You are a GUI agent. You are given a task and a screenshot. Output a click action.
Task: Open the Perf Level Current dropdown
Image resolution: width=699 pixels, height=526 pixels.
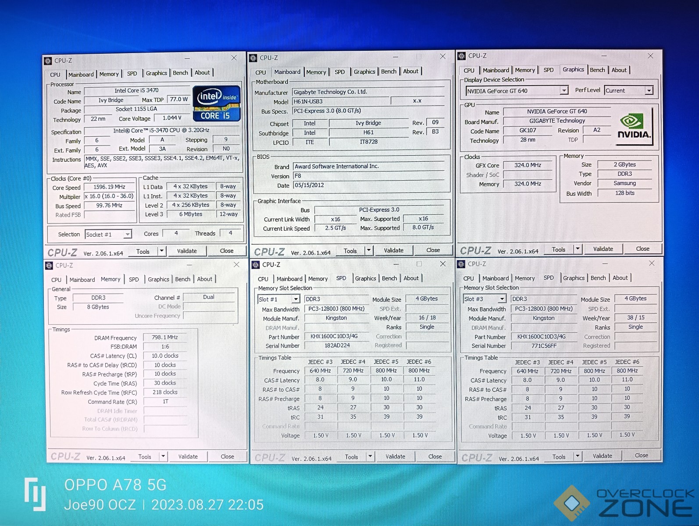[649, 90]
